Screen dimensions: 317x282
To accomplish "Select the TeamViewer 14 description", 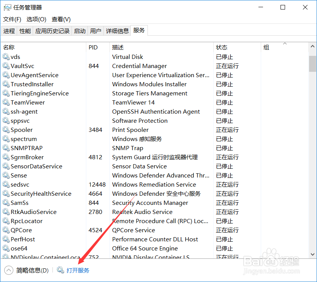I will 133,103.
